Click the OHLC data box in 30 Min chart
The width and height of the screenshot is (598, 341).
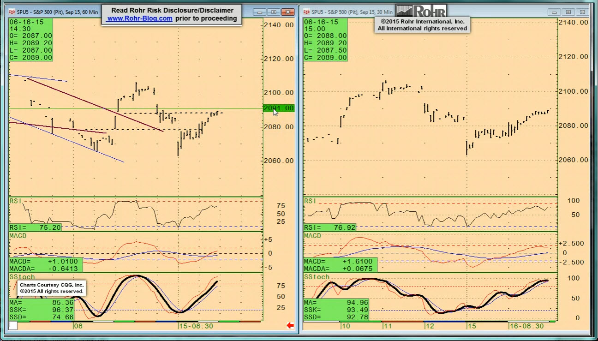[325, 40]
